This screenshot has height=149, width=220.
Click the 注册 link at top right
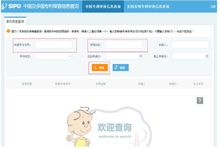coord(213,7)
